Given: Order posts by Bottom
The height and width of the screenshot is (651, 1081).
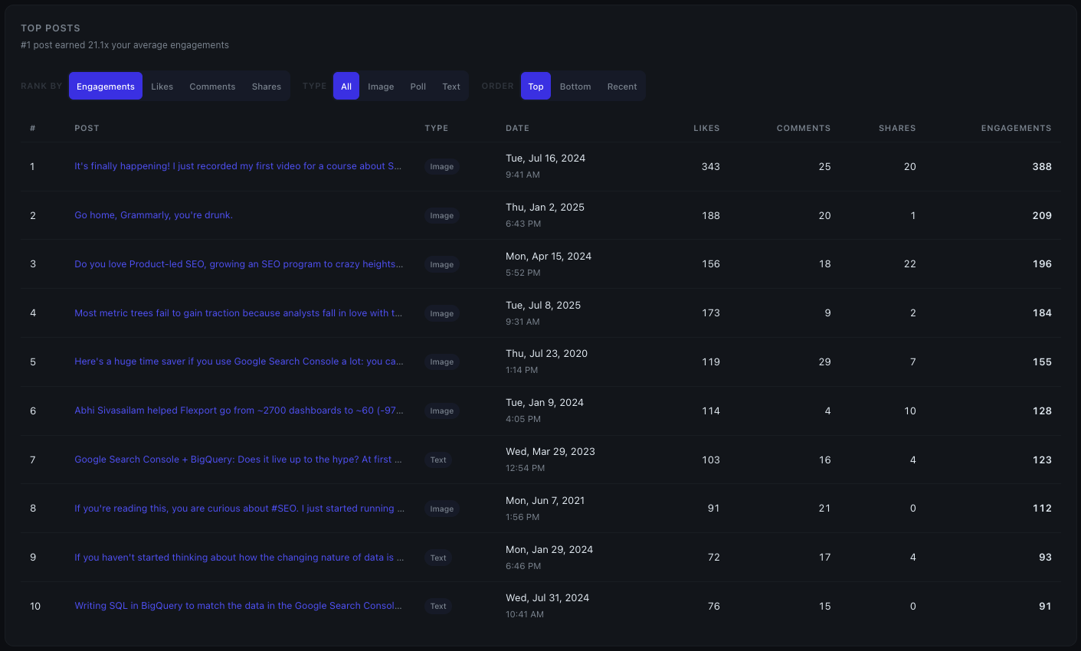Looking at the screenshot, I should pos(575,87).
